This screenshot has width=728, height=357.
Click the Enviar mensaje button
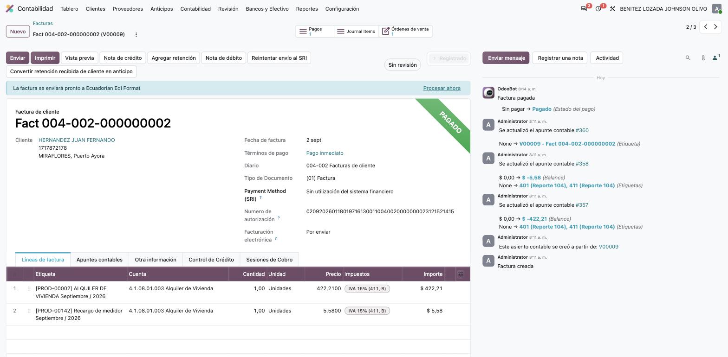[506, 58]
